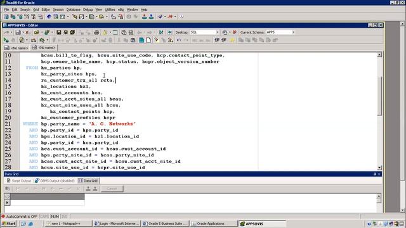Click the editor vertical scrollbar thumb
The width and height of the screenshot is (406, 228).
point(379,96)
